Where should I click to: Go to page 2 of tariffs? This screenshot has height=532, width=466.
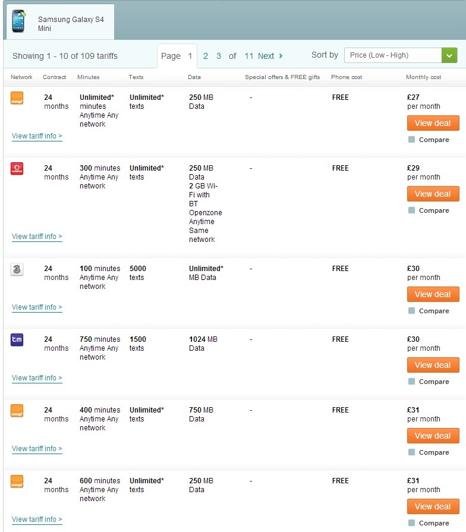[206, 56]
